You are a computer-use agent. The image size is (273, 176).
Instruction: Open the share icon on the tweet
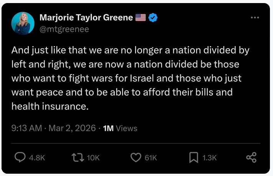pyautogui.click(x=251, y=158)
